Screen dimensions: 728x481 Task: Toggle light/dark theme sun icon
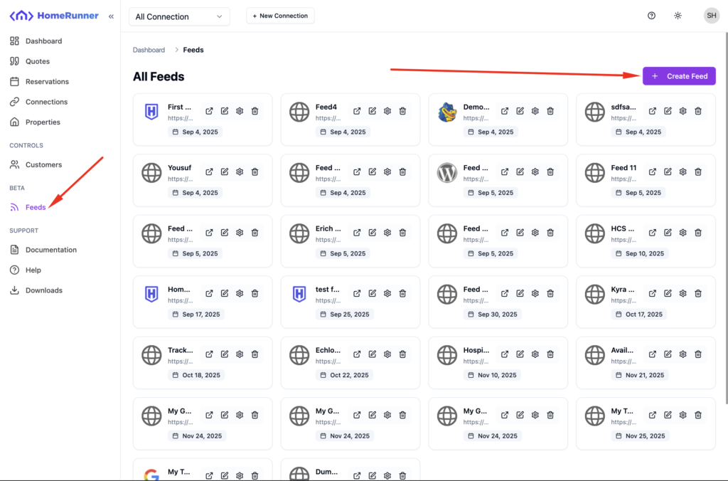pos(678,16)
